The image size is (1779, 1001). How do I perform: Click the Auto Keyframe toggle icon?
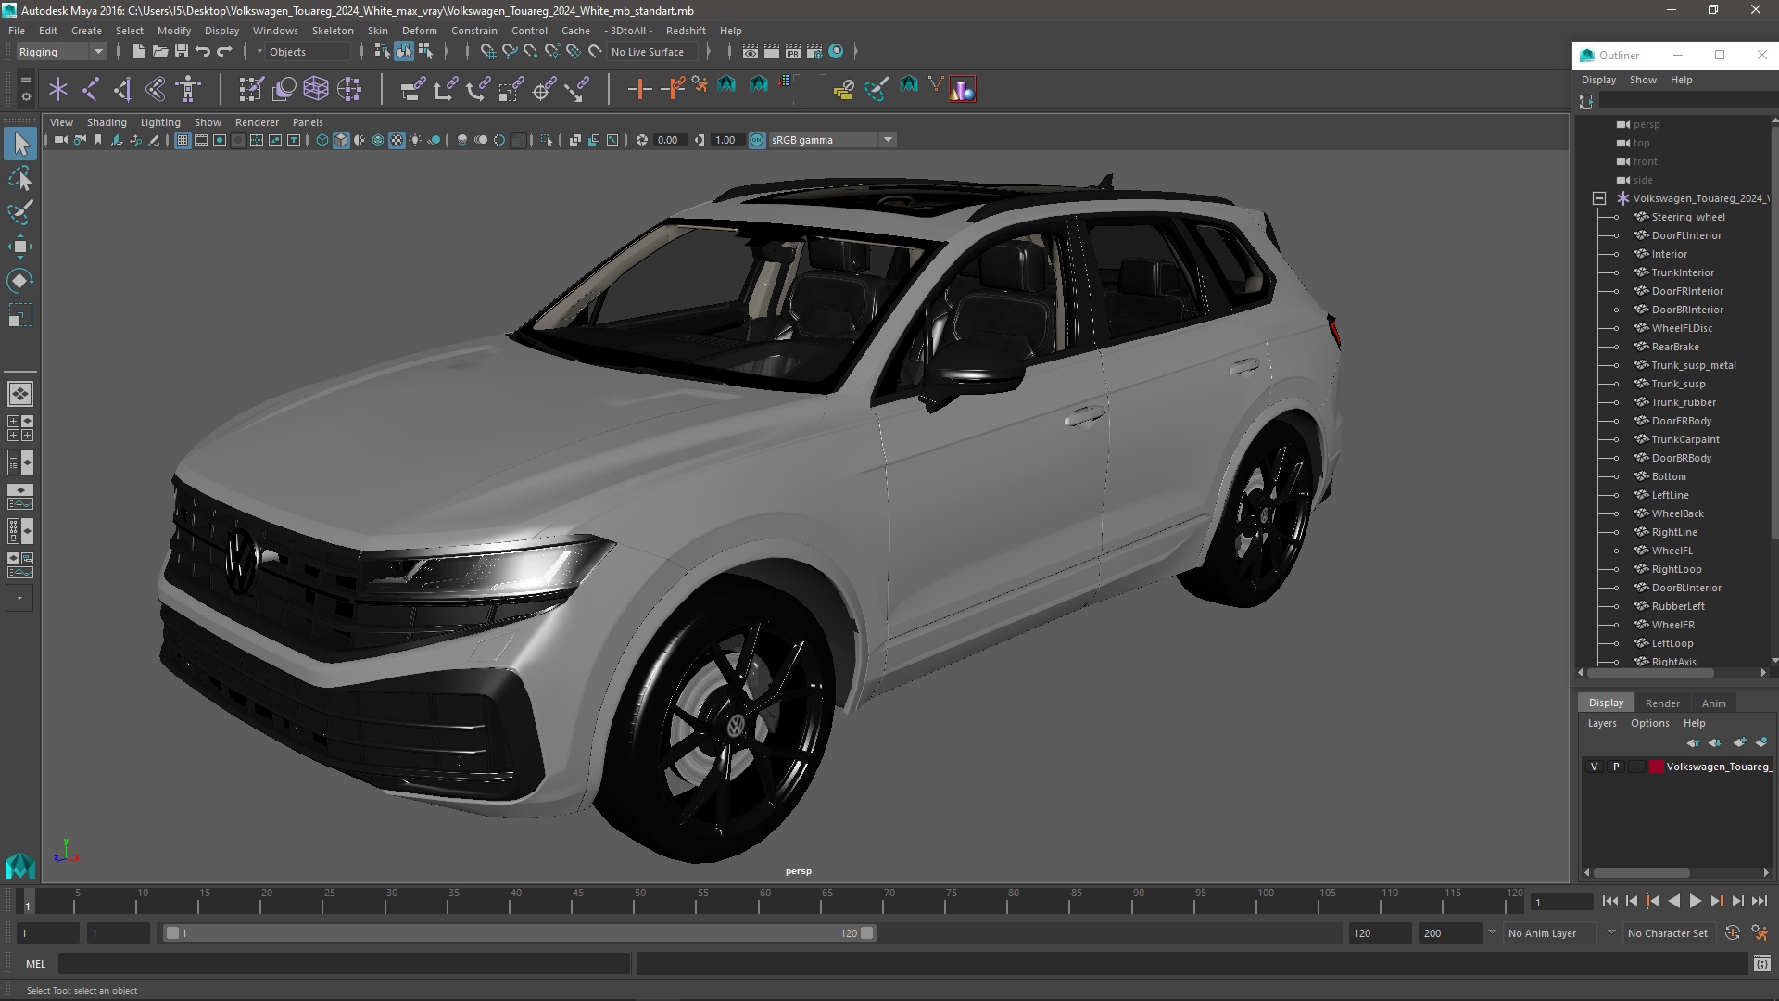1732,933
